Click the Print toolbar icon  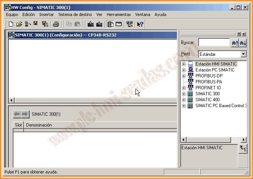[x=56, y=24]
